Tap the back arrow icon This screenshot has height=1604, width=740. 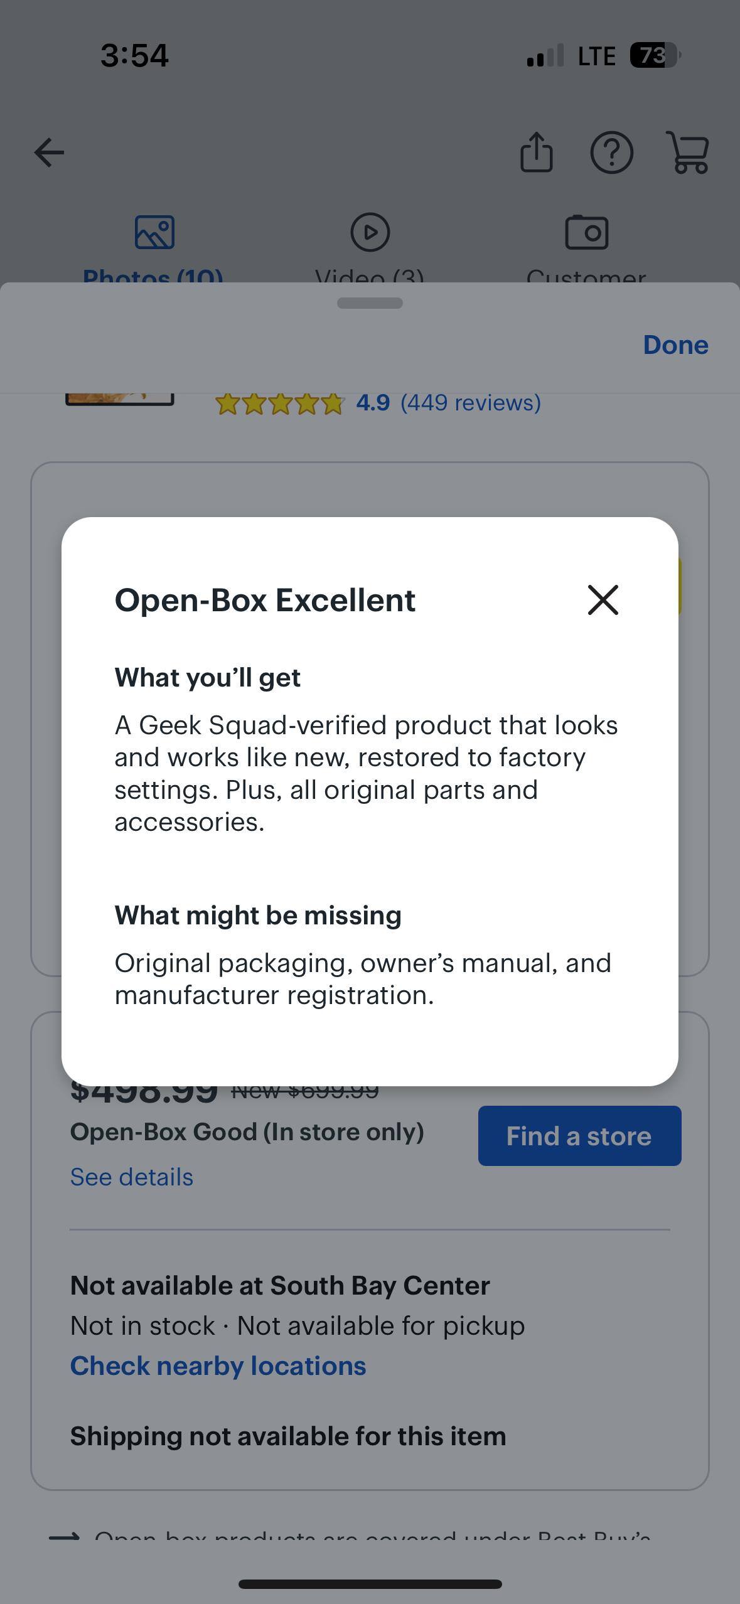click(50, 152)
